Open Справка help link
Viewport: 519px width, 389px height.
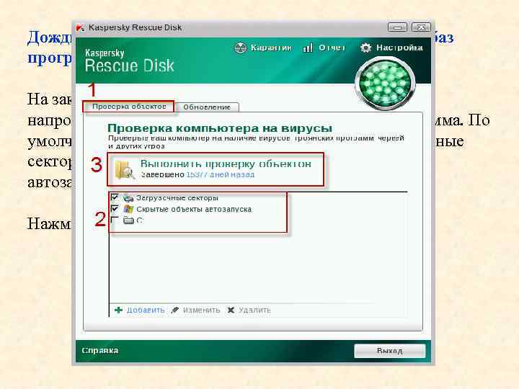tap(100, 350)
